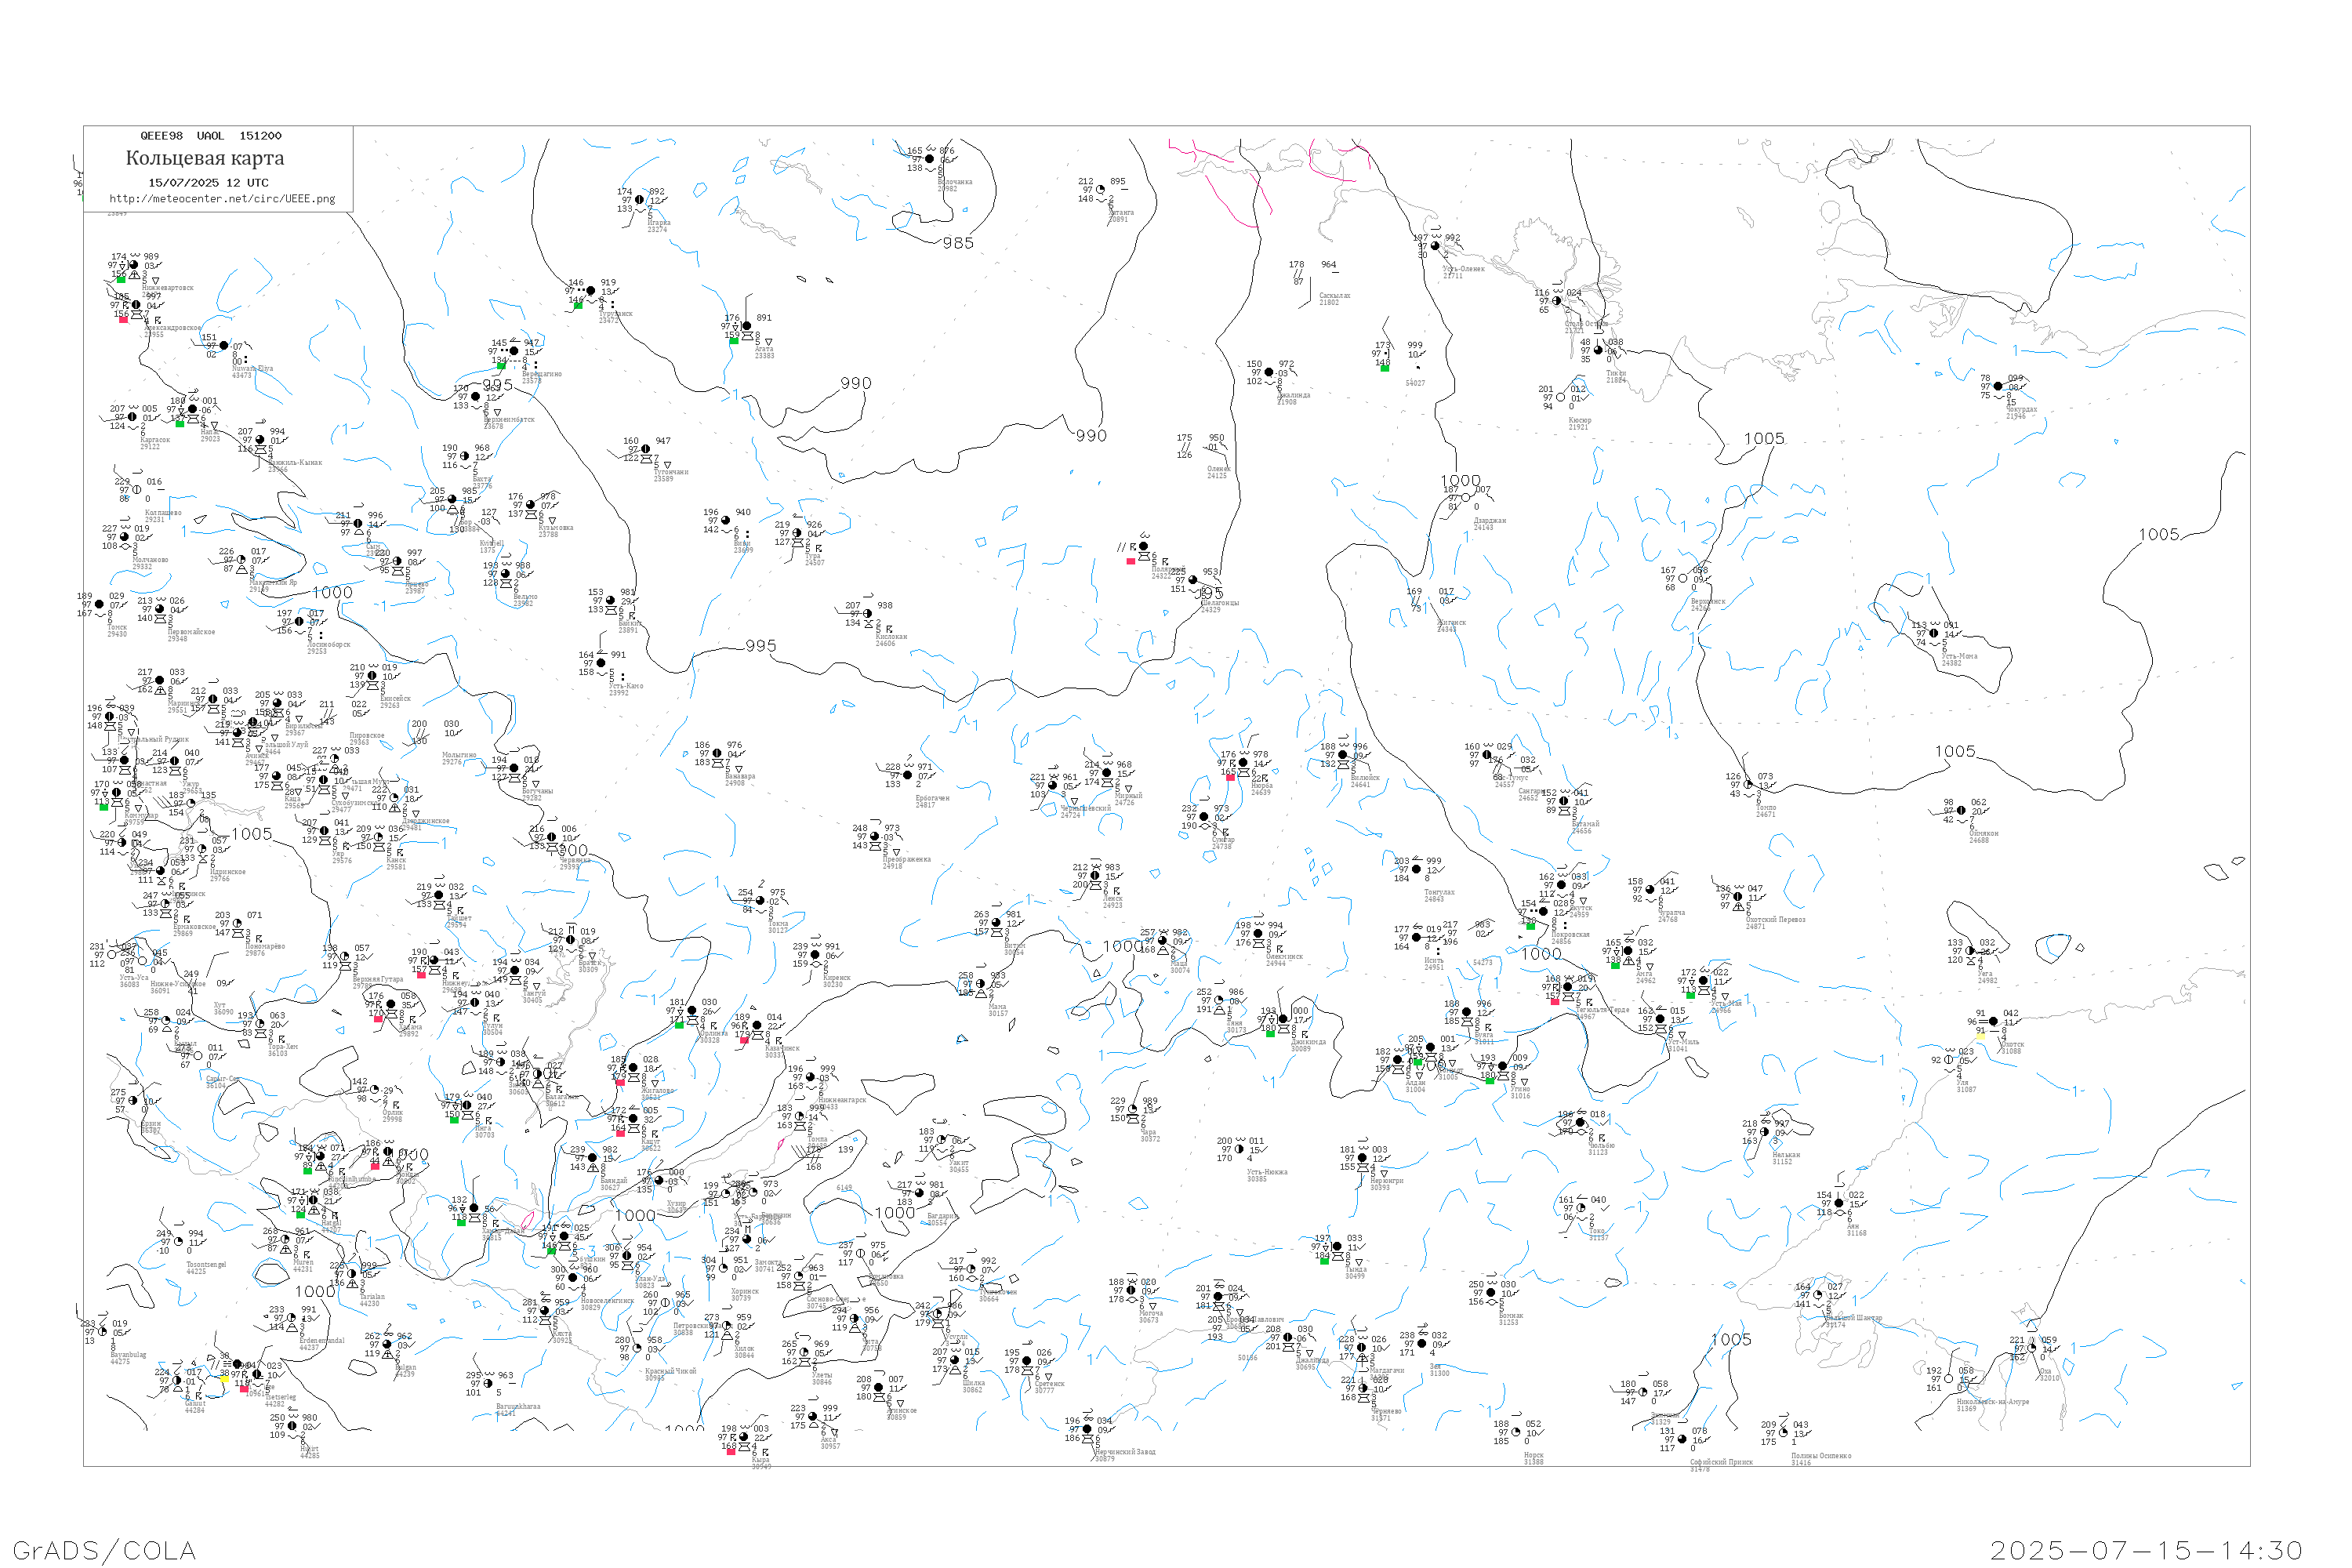Click the Вилюйск station filled circle
Image resolution: width=2352 pixels, height=1568 pixels.
(1343, 755)
